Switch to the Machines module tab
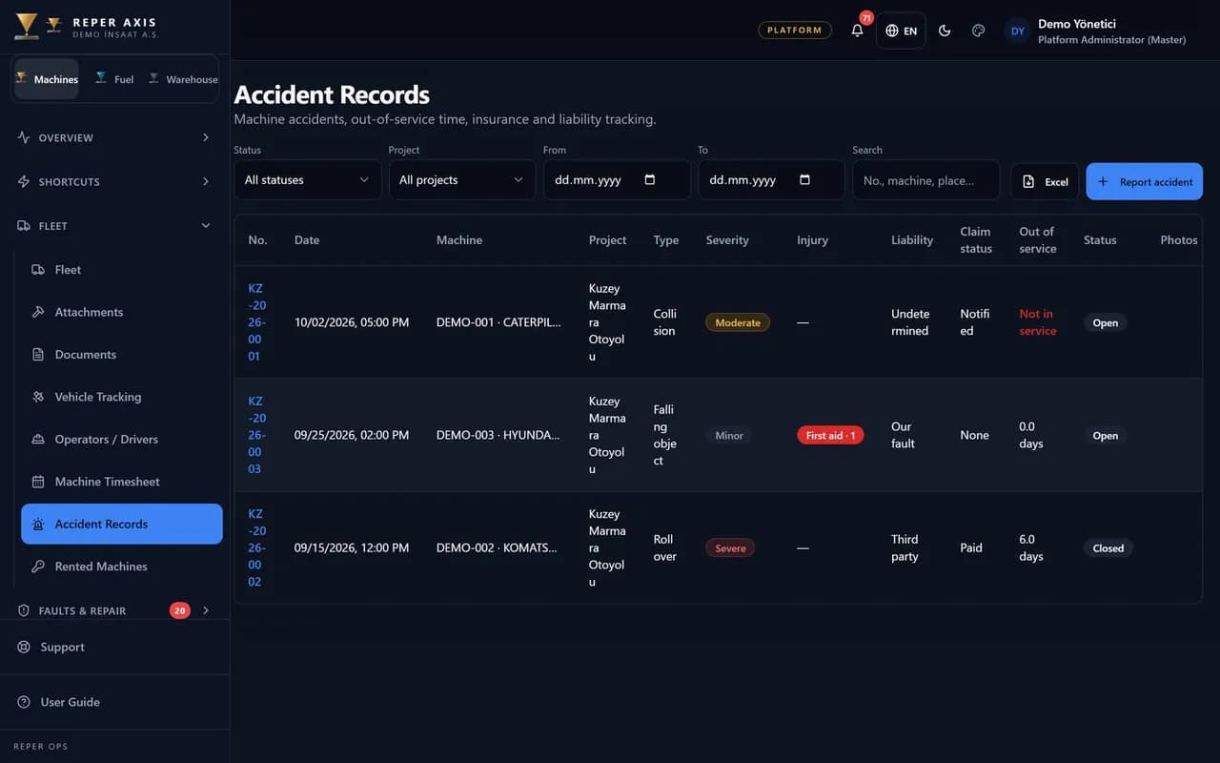The image size is (1220, 763). [47, 79]
